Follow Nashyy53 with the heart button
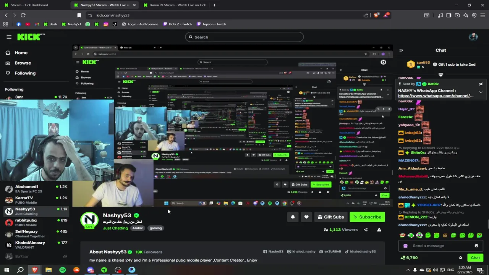The height and width of the screenshot is (275, 489). (306, 217)
